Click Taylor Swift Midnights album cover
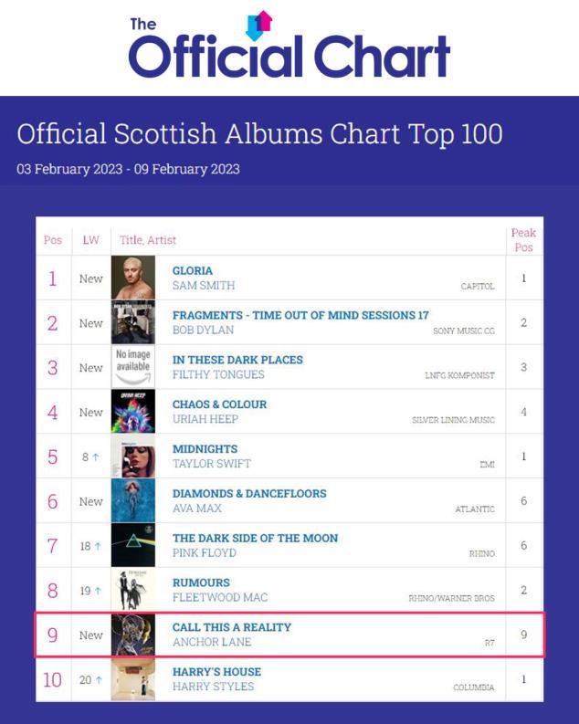This screenshot has height=724, width=579. point(133,456)
